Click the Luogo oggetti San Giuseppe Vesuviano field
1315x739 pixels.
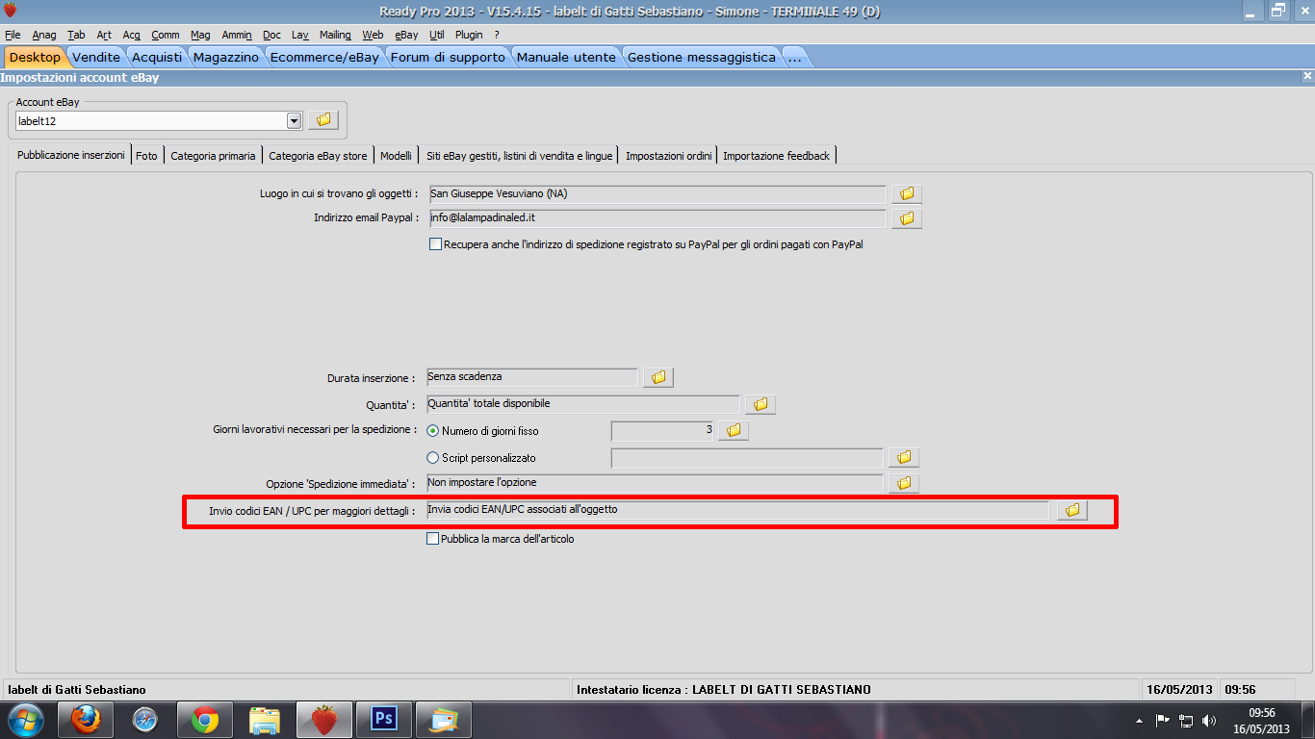657,194
